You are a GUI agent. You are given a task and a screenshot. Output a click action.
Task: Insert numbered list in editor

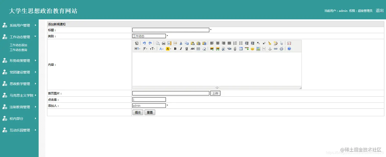pos(235,43)
